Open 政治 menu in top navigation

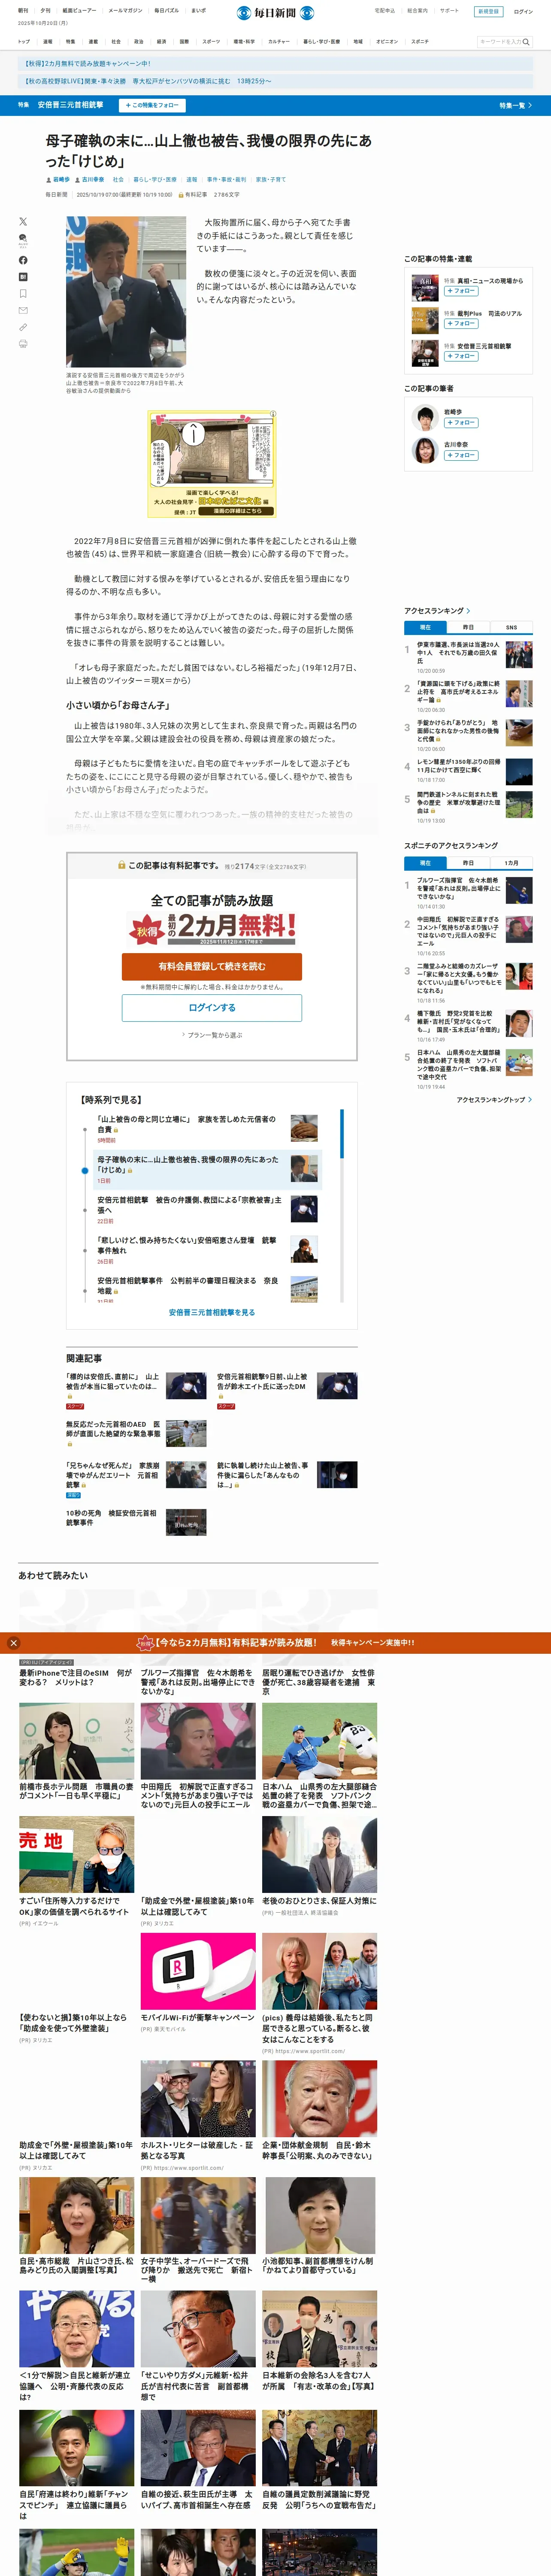(x=139, y=42)
